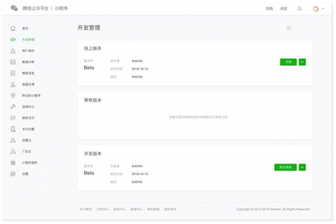Click the help question mark icon
336x224 pixels.
(x=289, y=28)
